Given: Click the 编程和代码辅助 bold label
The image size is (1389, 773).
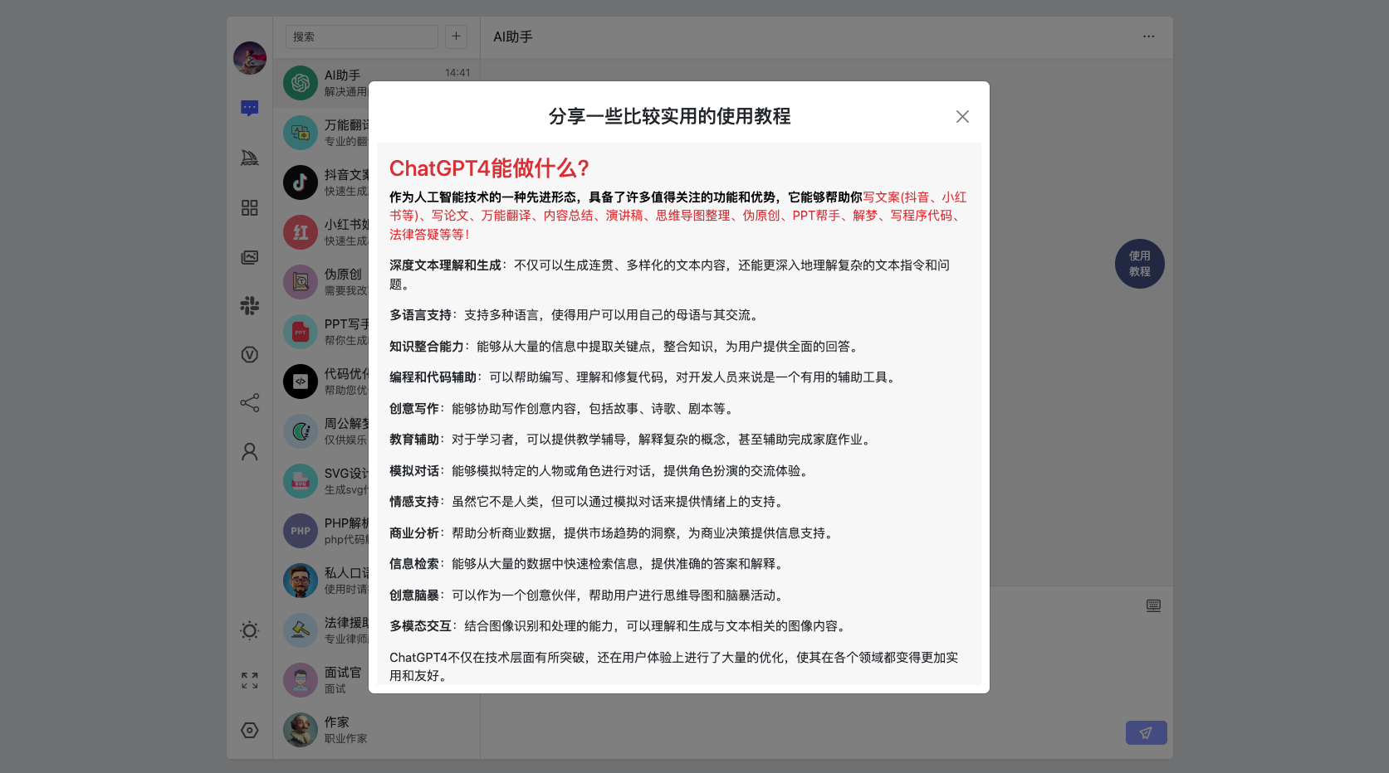Looking at the screenshot, I should click(433, 377).
